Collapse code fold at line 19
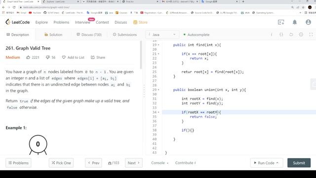 pyautogui.click(x=158, y=45)
